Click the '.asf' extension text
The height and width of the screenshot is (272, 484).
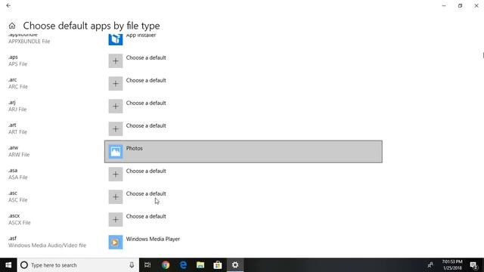(x=12, y=239)
